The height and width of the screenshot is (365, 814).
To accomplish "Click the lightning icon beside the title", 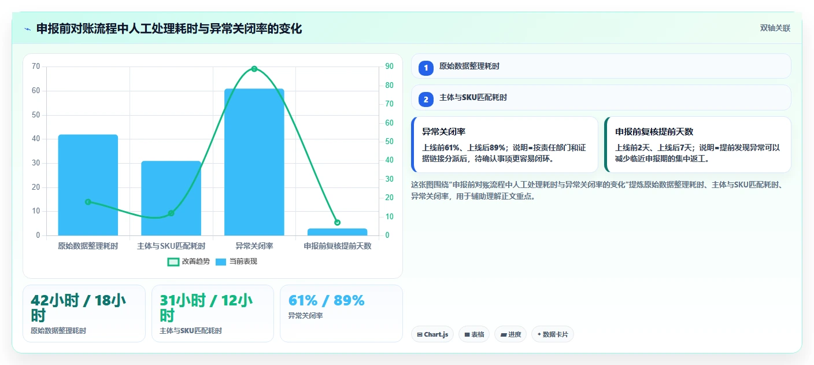I will coord(27,28).
